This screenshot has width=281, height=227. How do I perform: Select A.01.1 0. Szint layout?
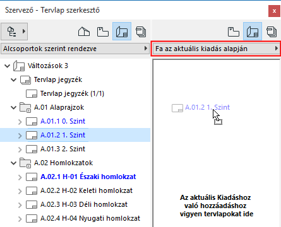click(63, 121)
